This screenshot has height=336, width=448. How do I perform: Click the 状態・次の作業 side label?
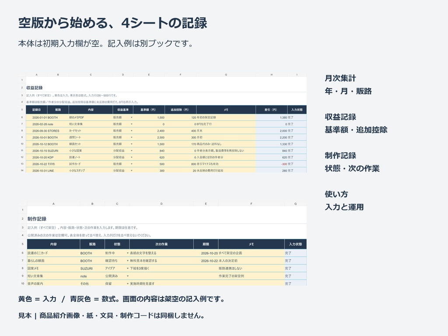(352, 168)
